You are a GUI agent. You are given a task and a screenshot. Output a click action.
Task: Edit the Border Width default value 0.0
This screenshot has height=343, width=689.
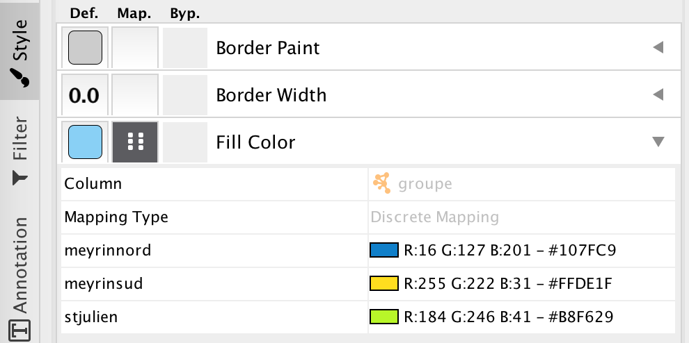[84, 94]
